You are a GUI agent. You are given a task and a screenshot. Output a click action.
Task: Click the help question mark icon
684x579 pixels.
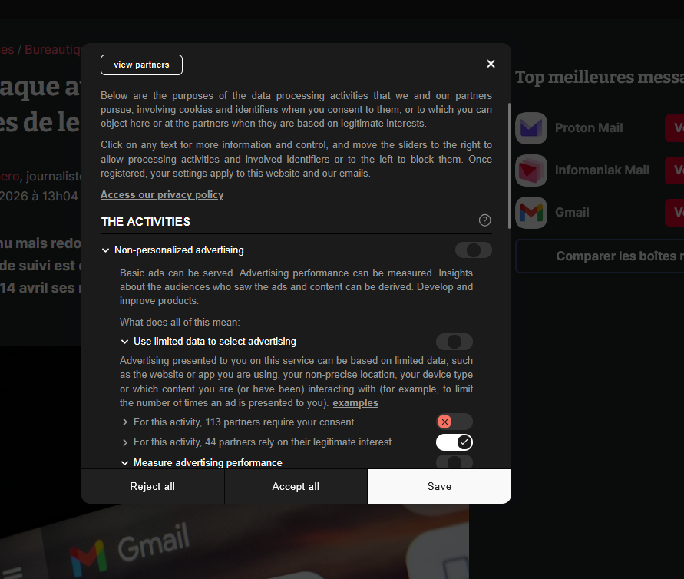pos(484,220)
